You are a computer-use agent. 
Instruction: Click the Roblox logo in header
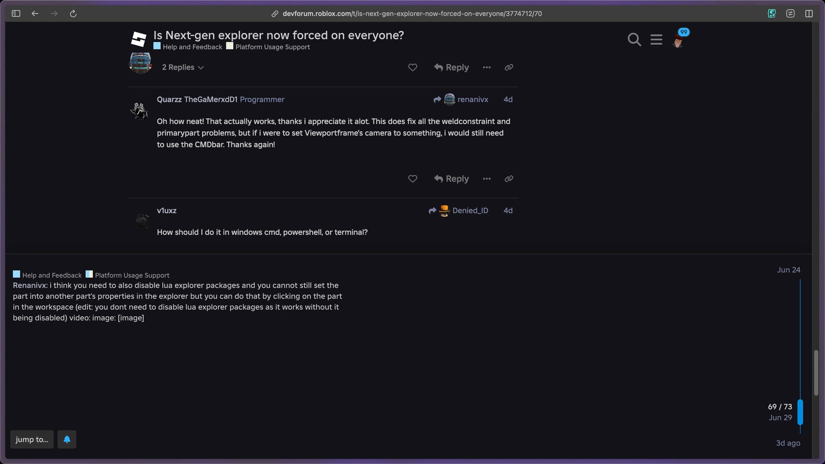[139, 39]
